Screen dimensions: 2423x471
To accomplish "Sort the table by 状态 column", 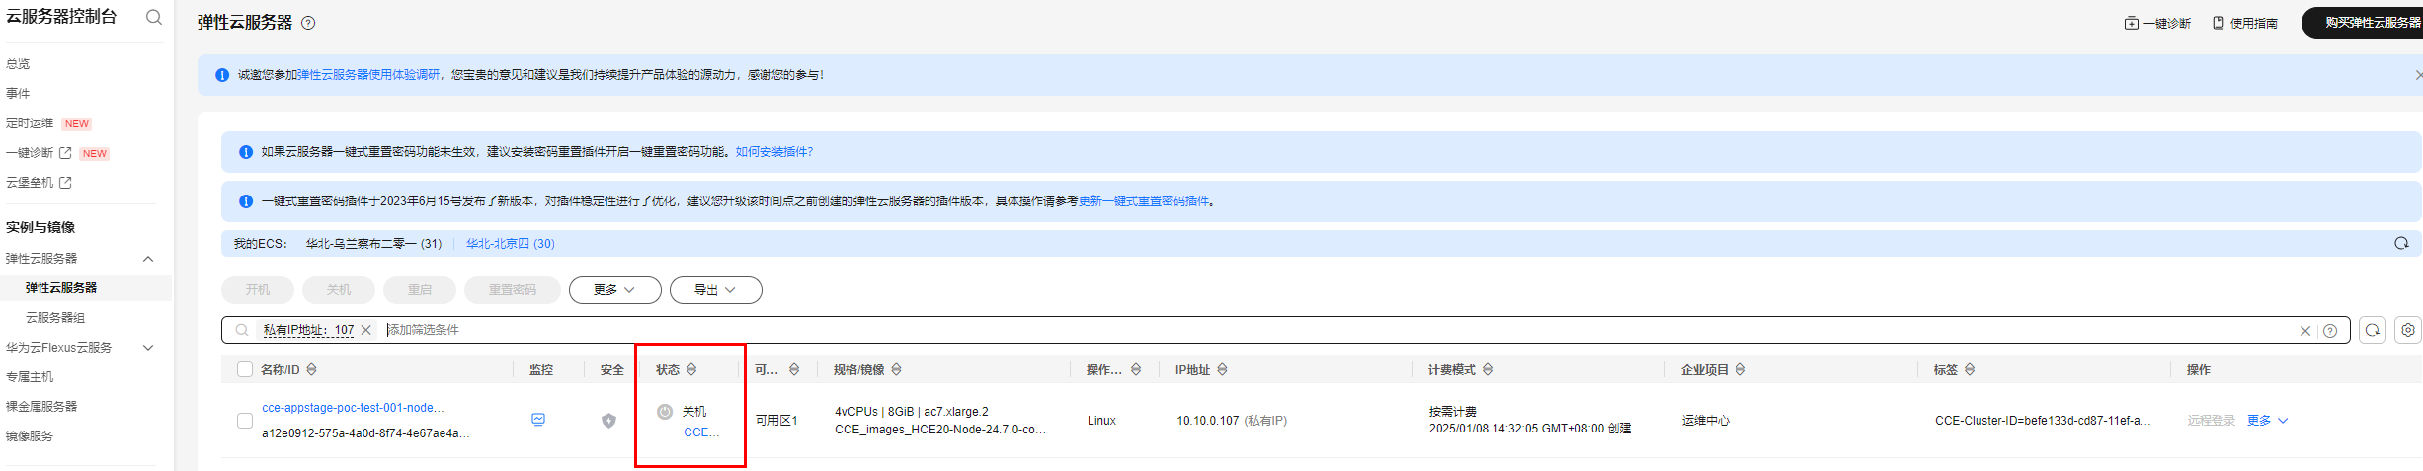I will tap(691, 369).
